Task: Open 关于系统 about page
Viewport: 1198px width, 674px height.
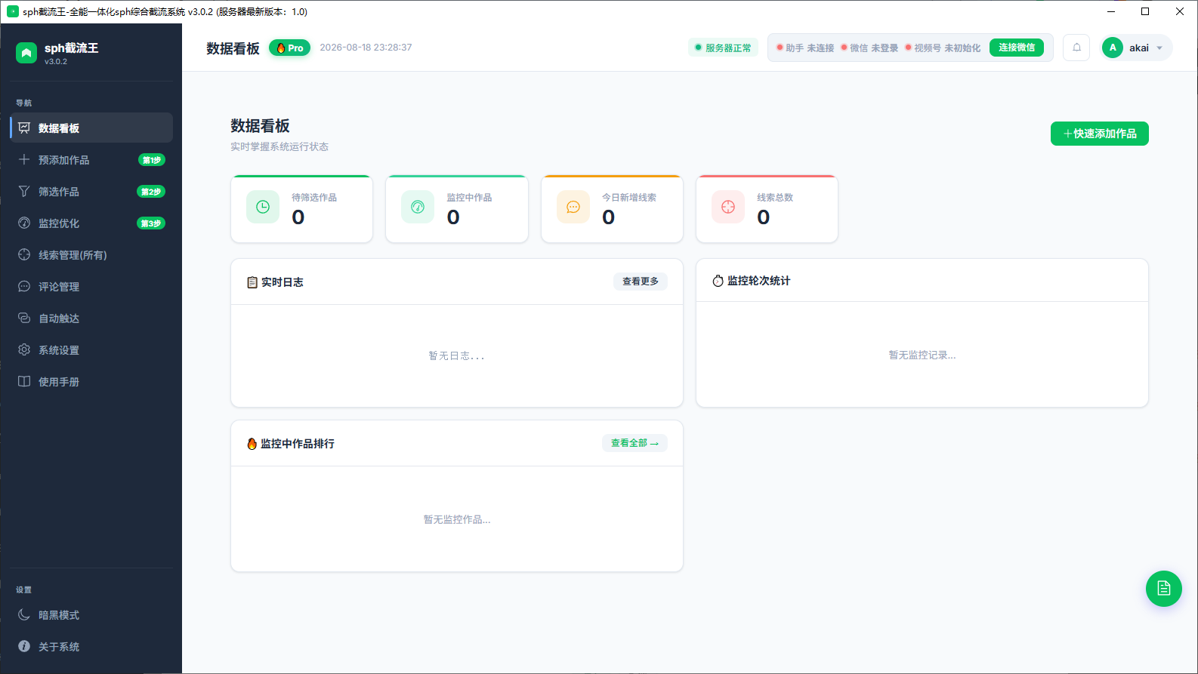Action: (91, 646)
